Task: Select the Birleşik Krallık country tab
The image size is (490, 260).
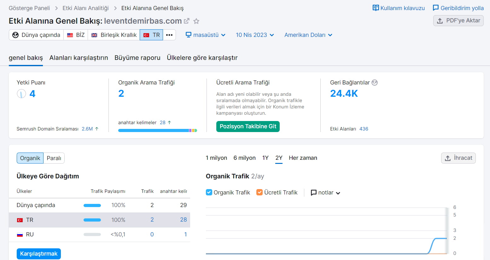Action: (114, 35)
